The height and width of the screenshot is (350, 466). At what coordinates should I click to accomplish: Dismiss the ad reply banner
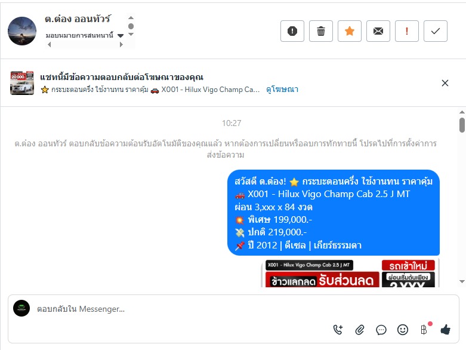445,83
